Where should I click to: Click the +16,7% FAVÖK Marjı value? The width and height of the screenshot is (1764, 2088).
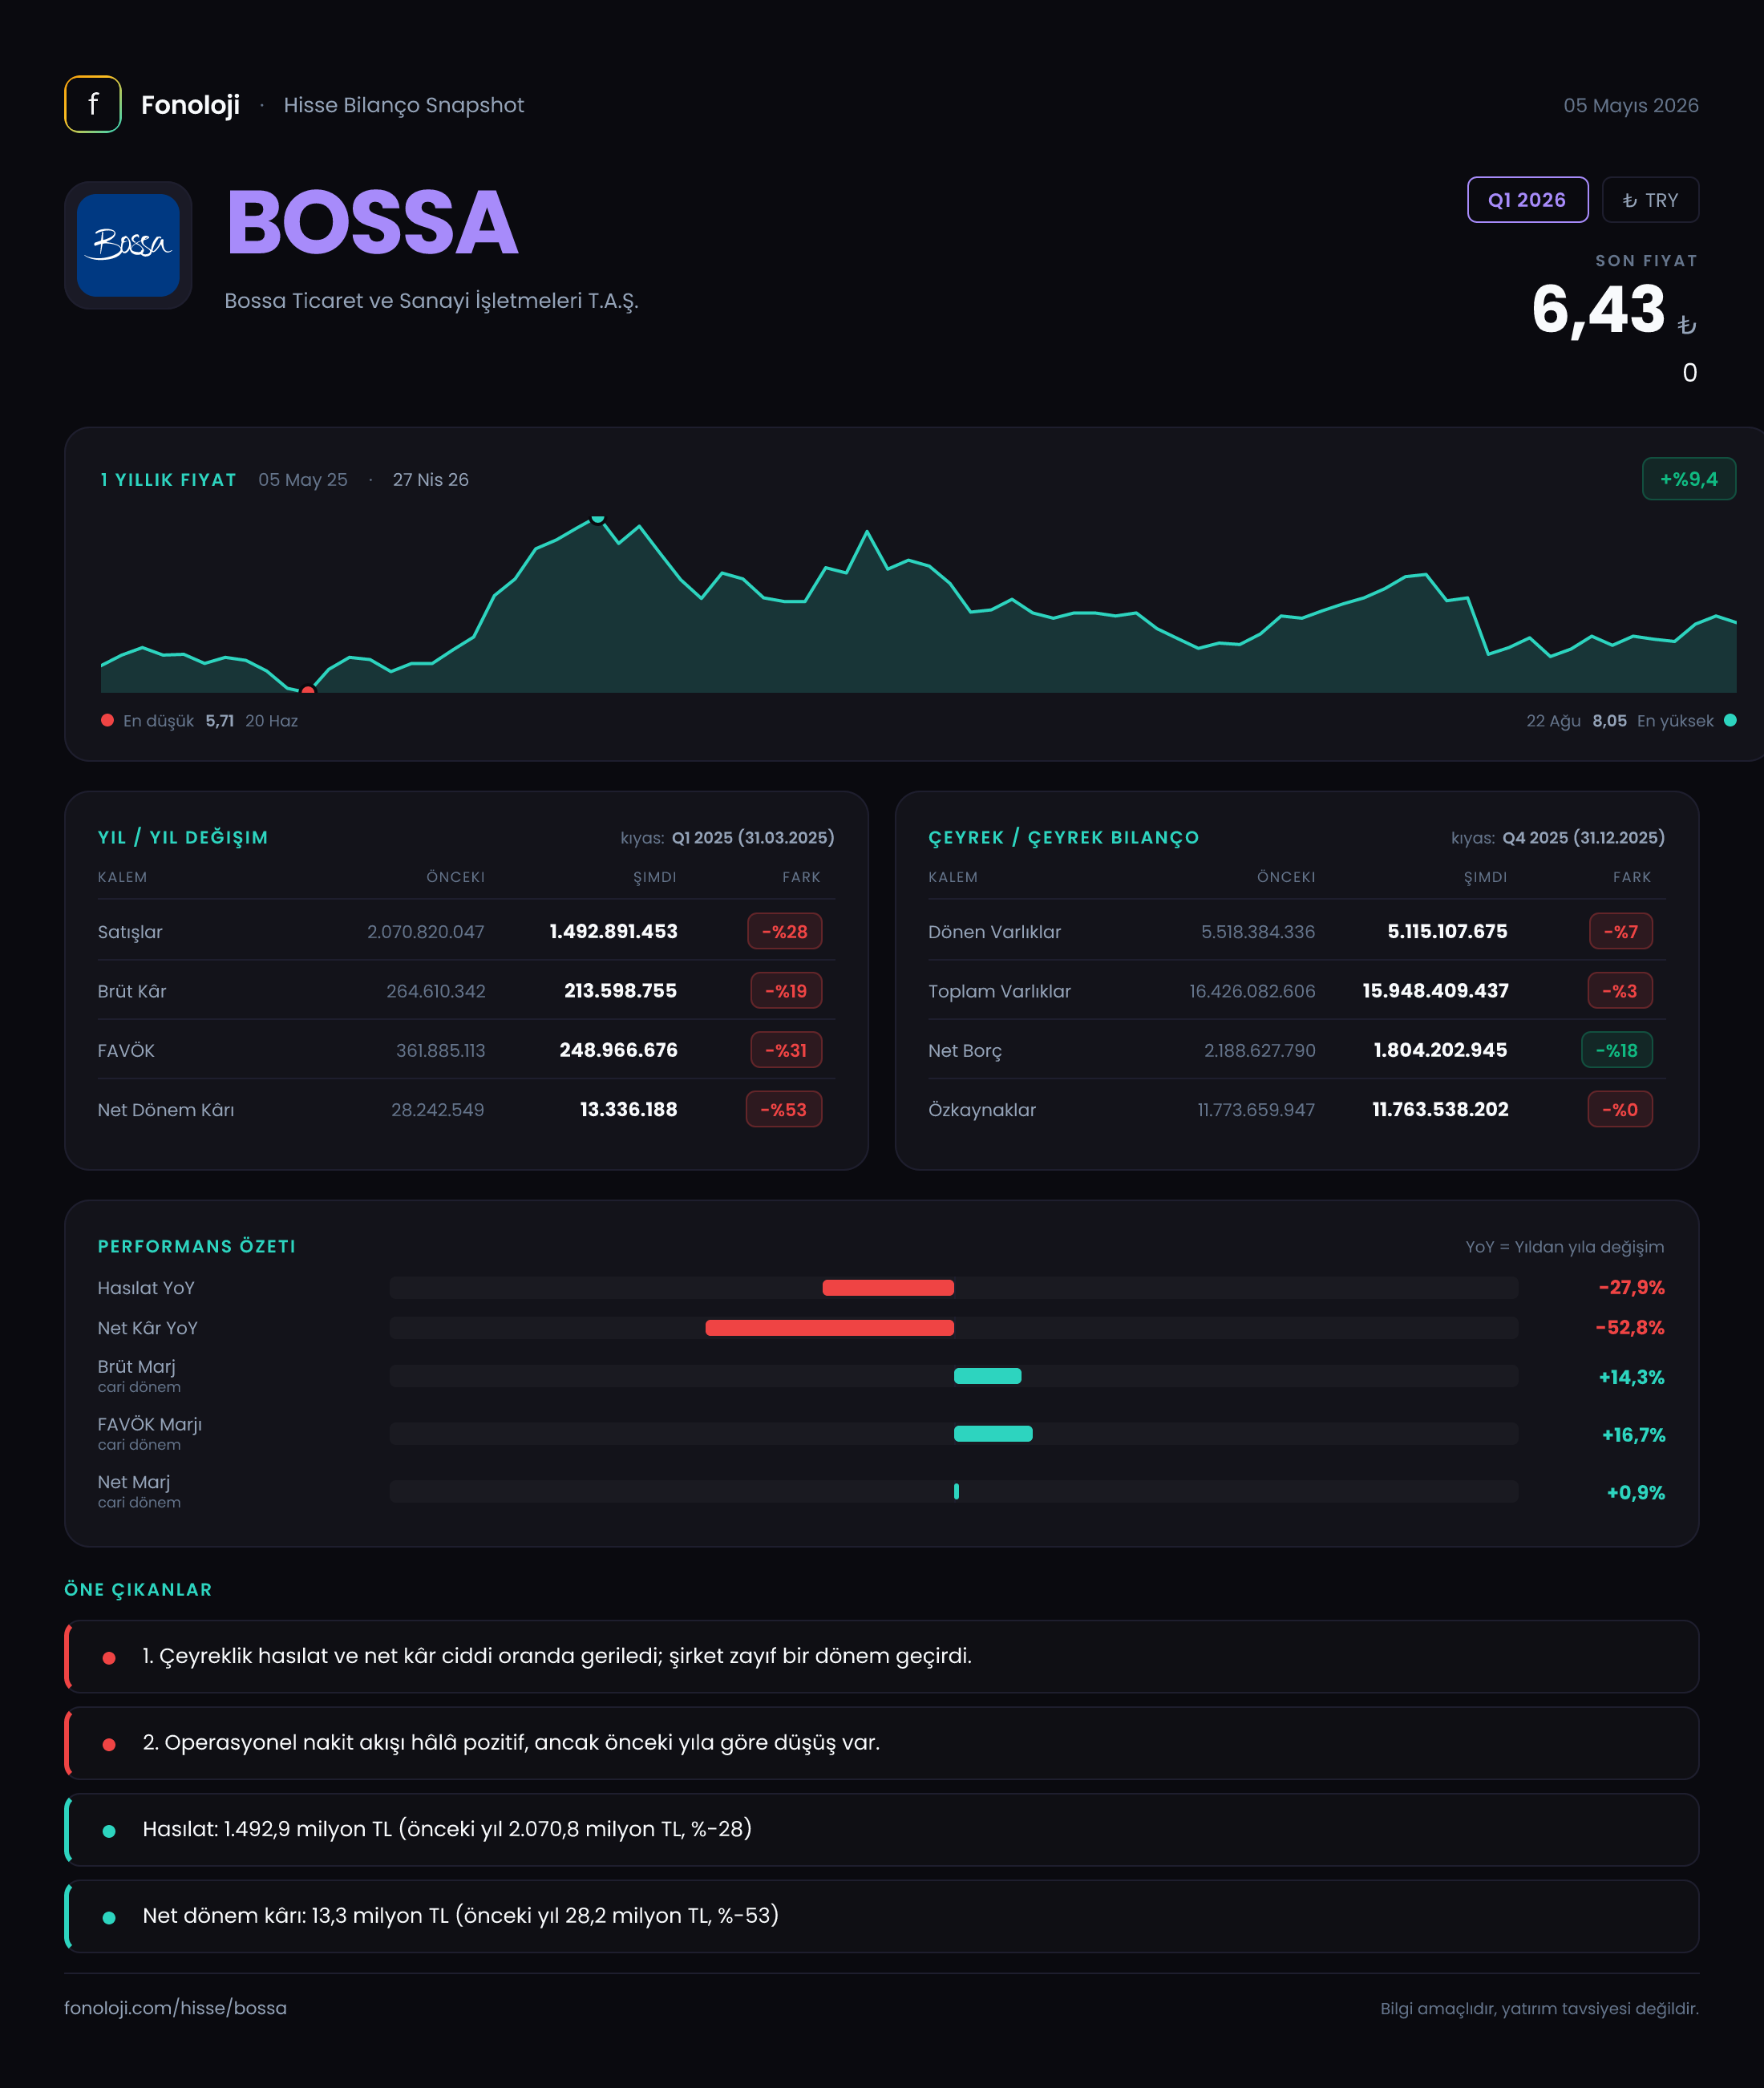(1633, 1435)
